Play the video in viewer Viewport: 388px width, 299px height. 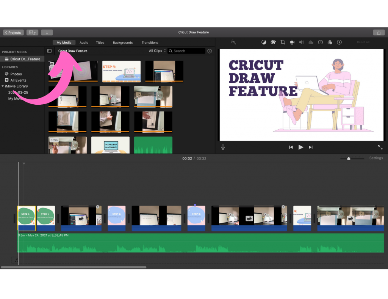coord(300,147)
